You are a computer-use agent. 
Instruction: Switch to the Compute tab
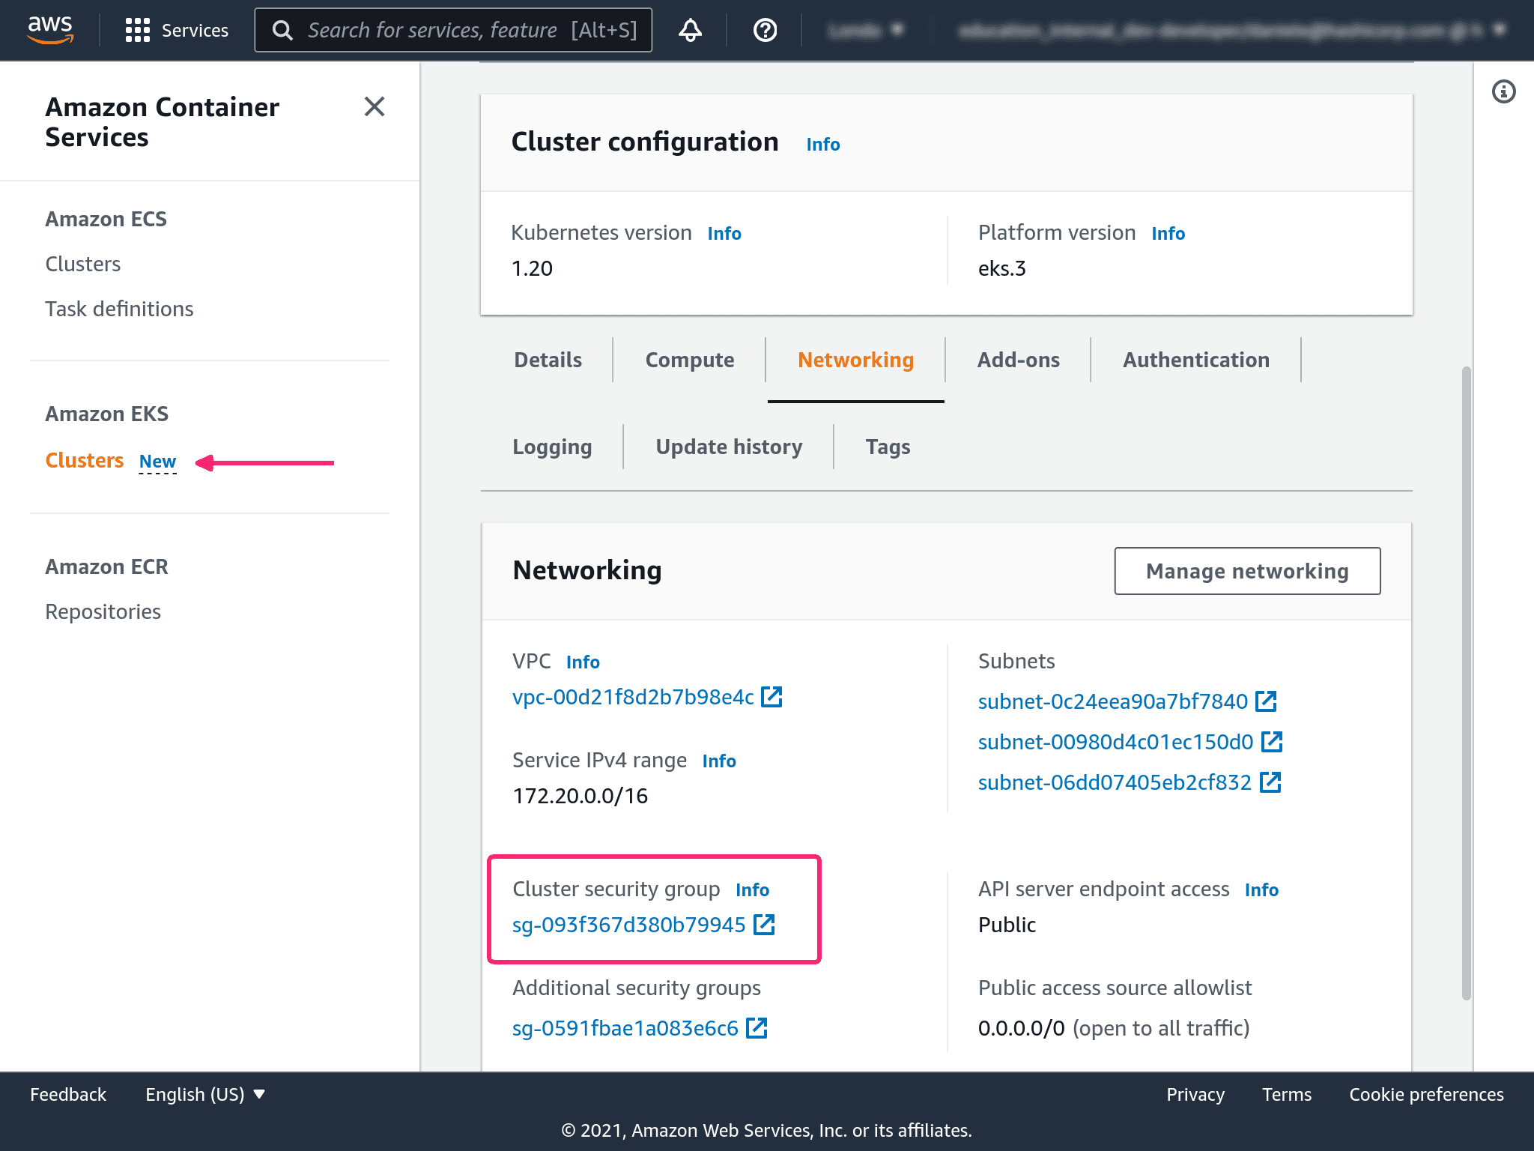690,360
